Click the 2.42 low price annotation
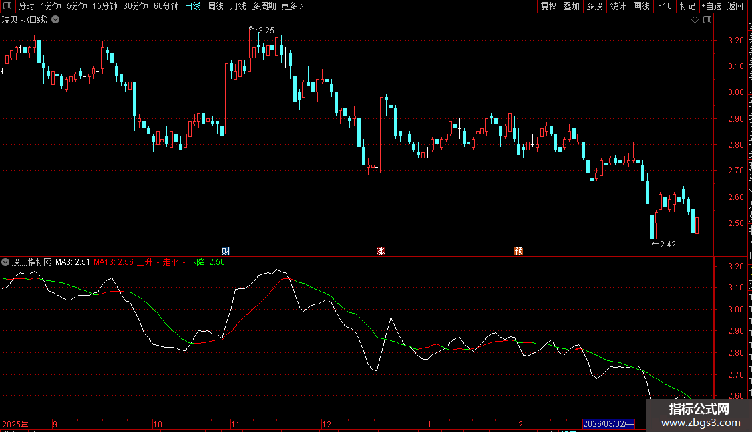The width and height of the screenshot is (752, 432). point(668,245)
